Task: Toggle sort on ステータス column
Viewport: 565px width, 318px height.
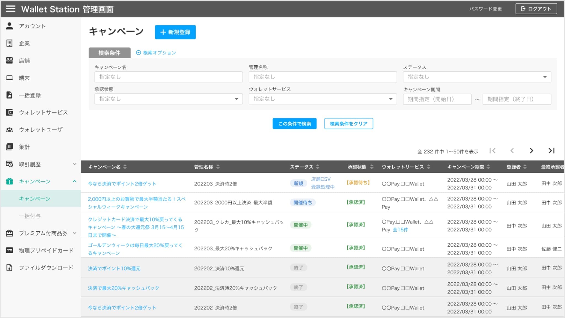Action: (x=318, y=167)
